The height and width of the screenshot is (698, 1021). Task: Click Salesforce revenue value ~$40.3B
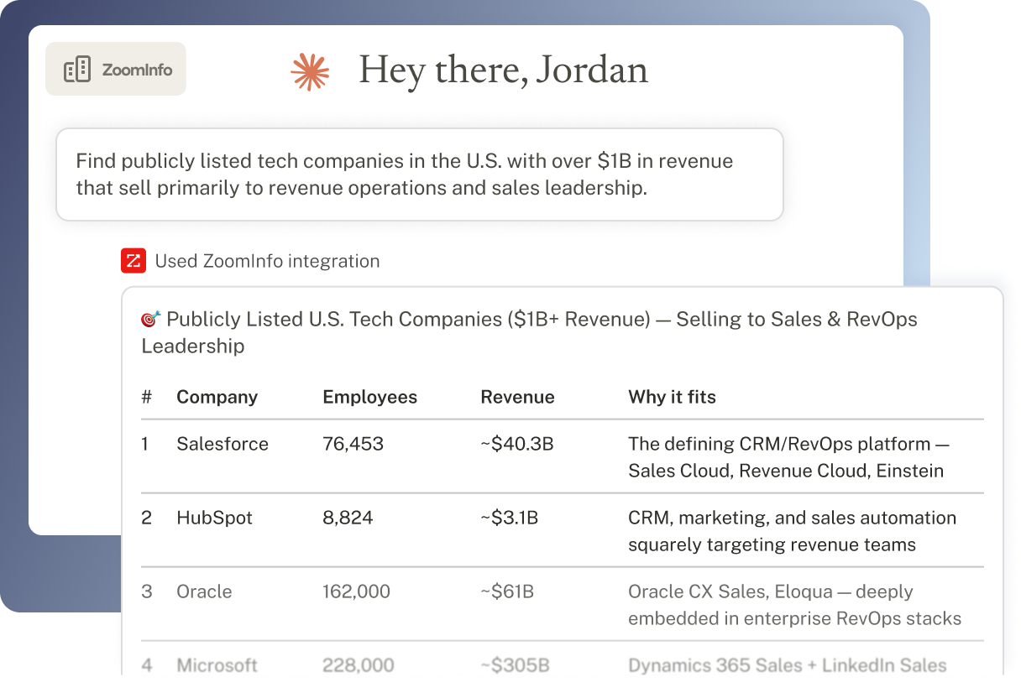[x=516, y=444]
